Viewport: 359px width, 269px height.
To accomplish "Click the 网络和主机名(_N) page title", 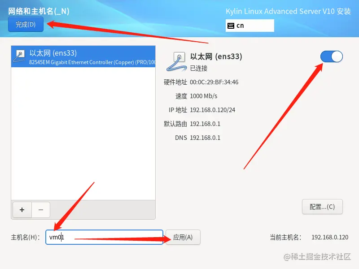I will click(39, 11).
